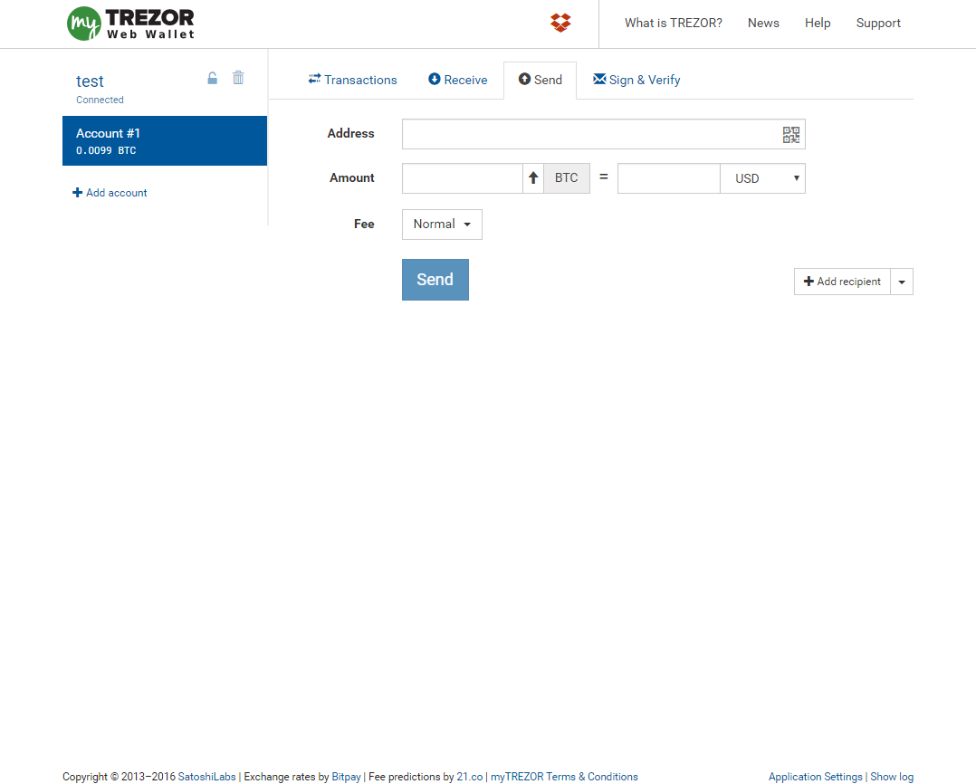Open the Help menu item
The image size is (976, 784).
click(818, 23)
